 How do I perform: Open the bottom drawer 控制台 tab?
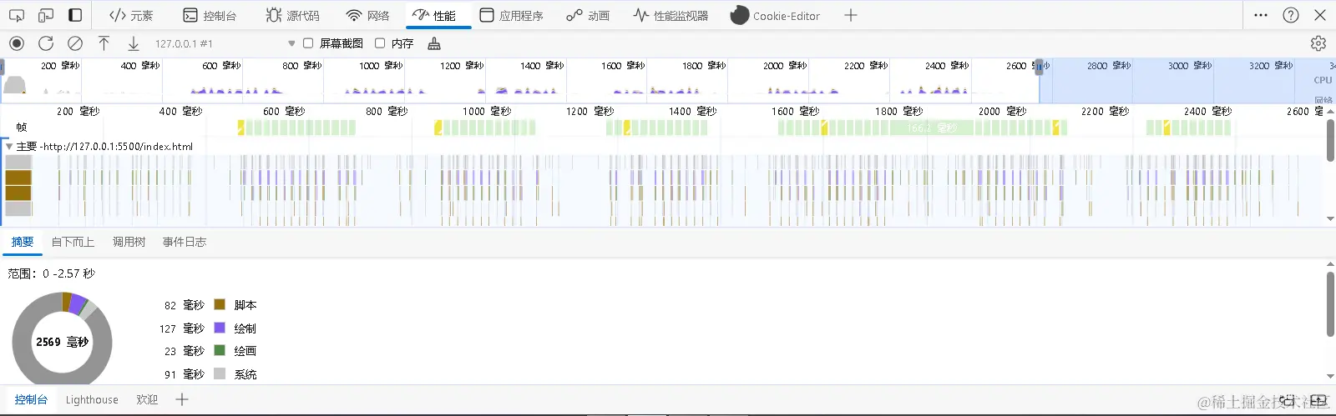click(31, 399)
